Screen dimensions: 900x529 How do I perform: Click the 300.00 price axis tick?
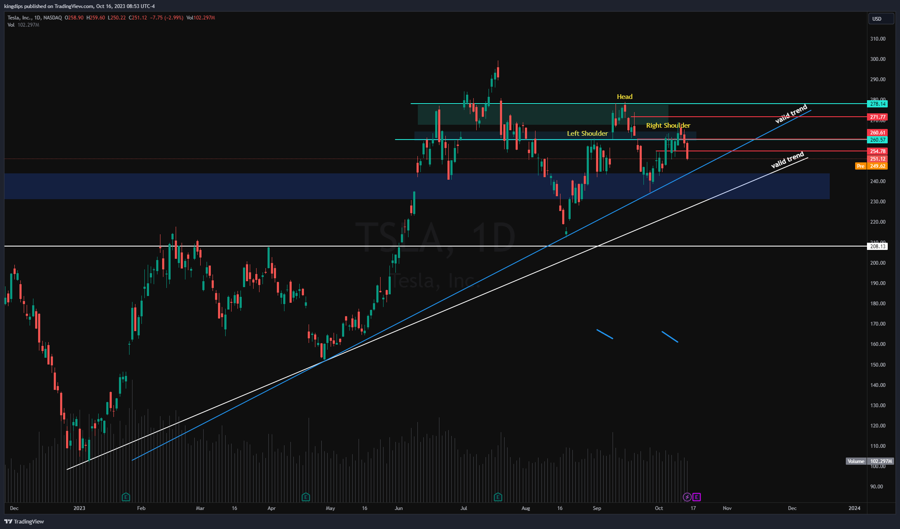pos(878,59)
